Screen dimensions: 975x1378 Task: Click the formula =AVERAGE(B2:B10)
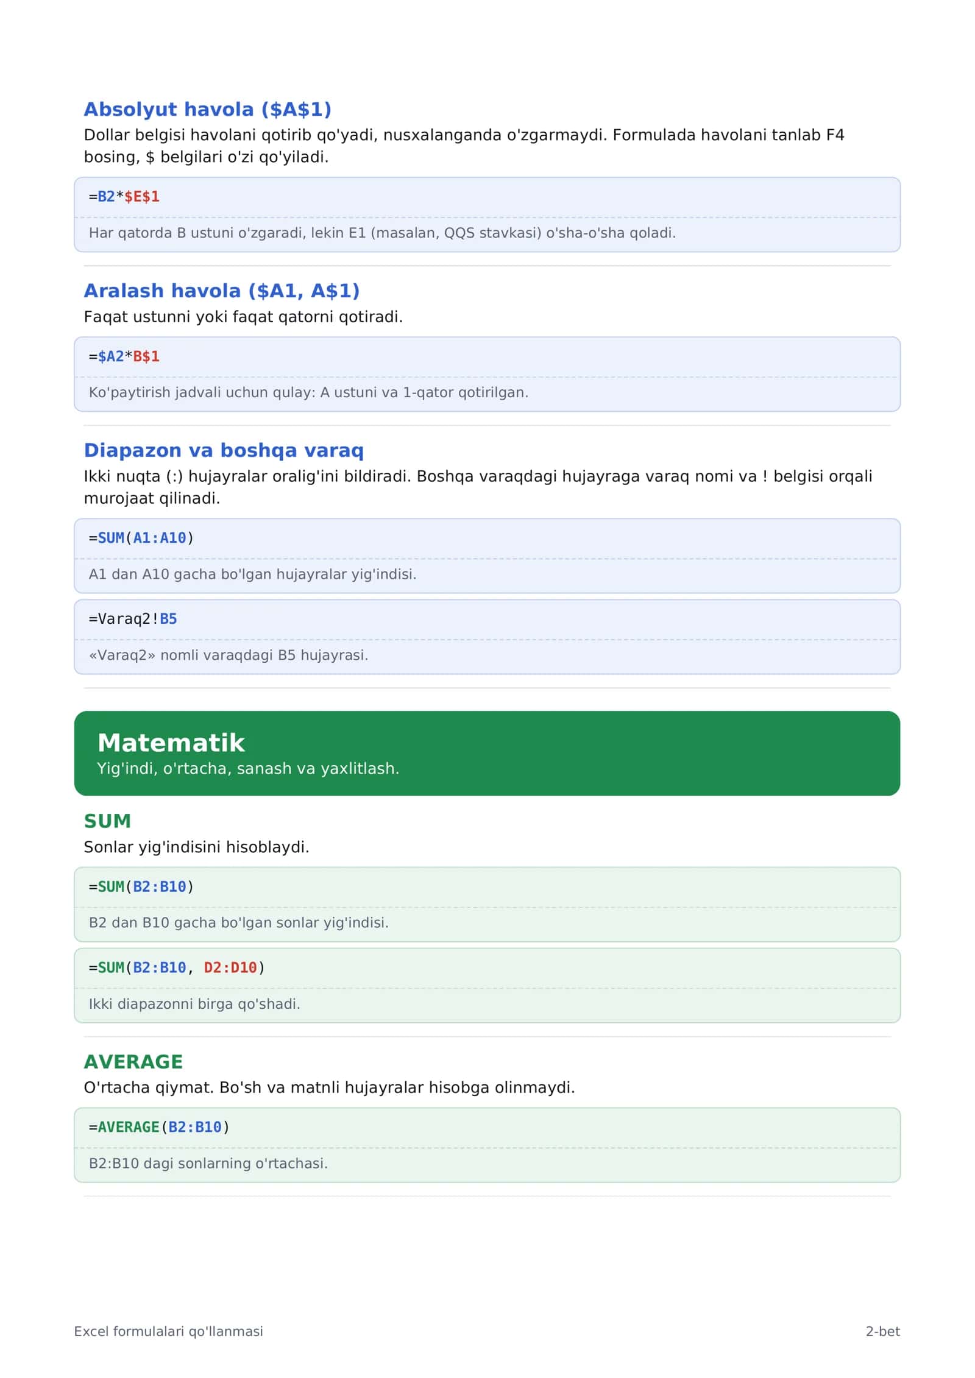tap(159, 1127)
